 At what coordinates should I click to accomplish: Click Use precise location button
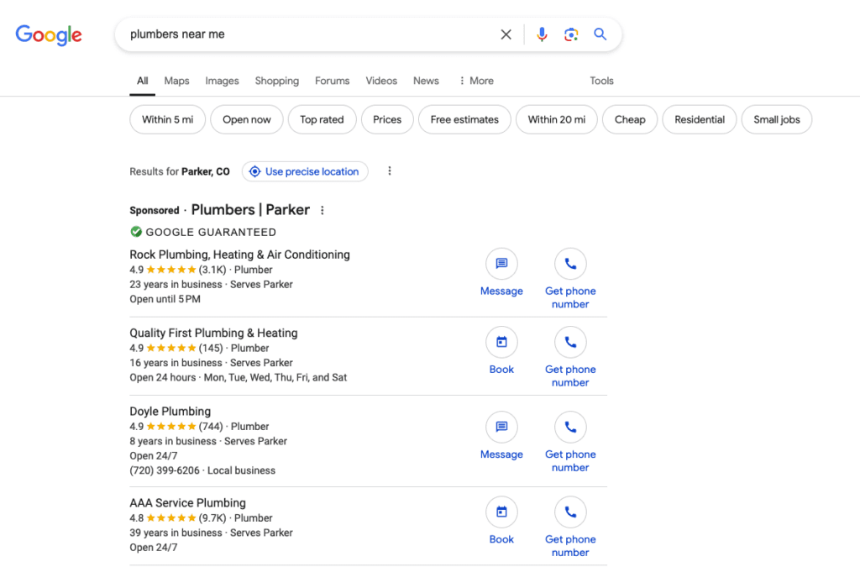coord(305,171)
